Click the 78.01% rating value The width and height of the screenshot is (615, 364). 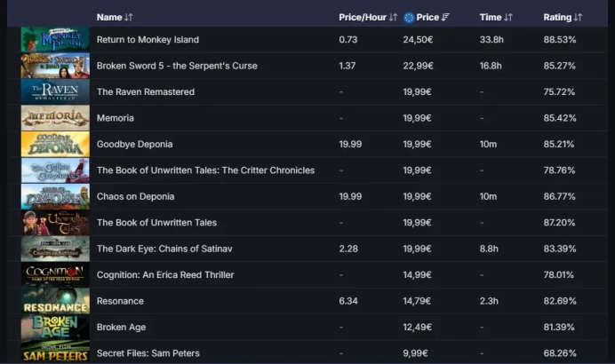(558, 274)
